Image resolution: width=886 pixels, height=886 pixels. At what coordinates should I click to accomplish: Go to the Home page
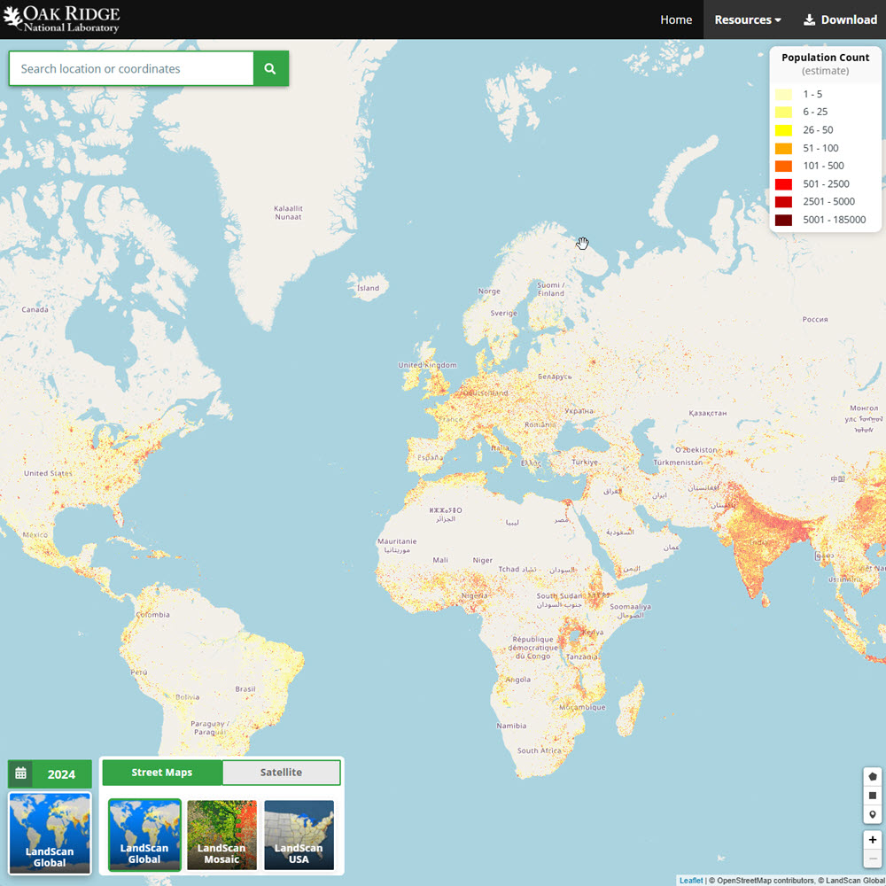(x=676, y=19)
